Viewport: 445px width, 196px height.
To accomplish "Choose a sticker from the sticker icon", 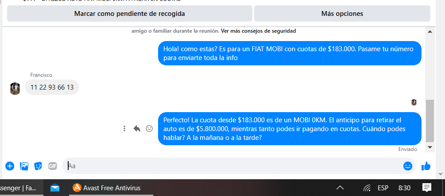I will pyautogui.click(x=39, y=166).
